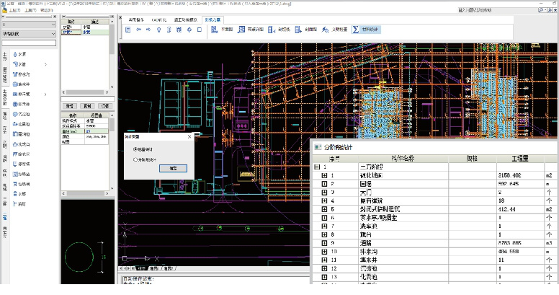Open the second combo box in the left panel
Viewport: 559px width, 295px height.
point(29,34)
